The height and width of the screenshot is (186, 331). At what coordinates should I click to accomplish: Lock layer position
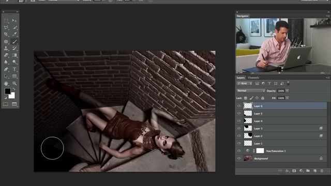257,98
